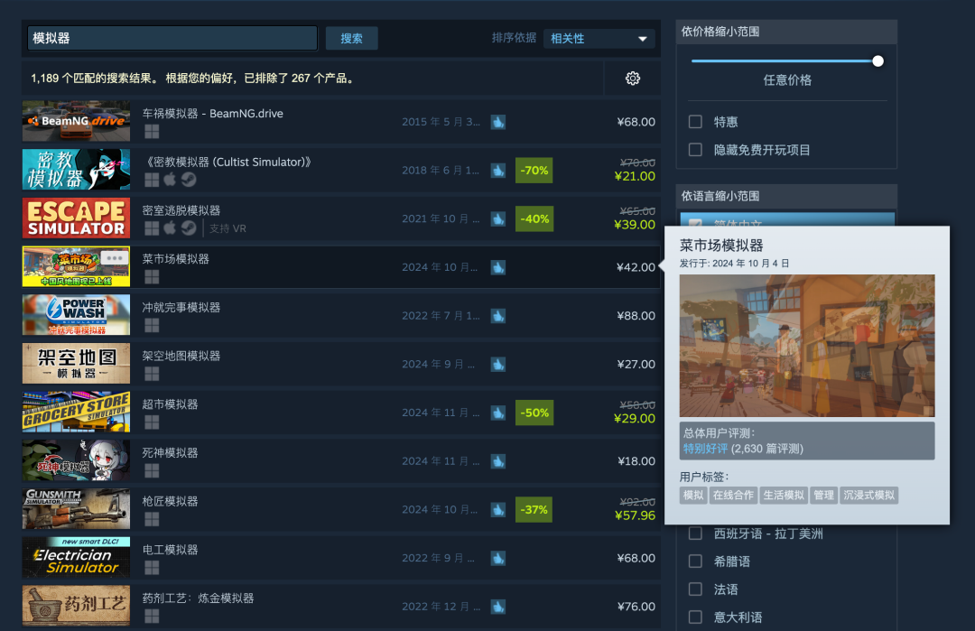Open the 超市模拟器 result title
The height and width of the screenshot is (631, 975).
(x=171, y=404)
